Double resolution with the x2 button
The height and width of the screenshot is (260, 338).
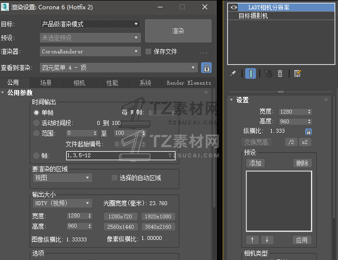[305, 142]
